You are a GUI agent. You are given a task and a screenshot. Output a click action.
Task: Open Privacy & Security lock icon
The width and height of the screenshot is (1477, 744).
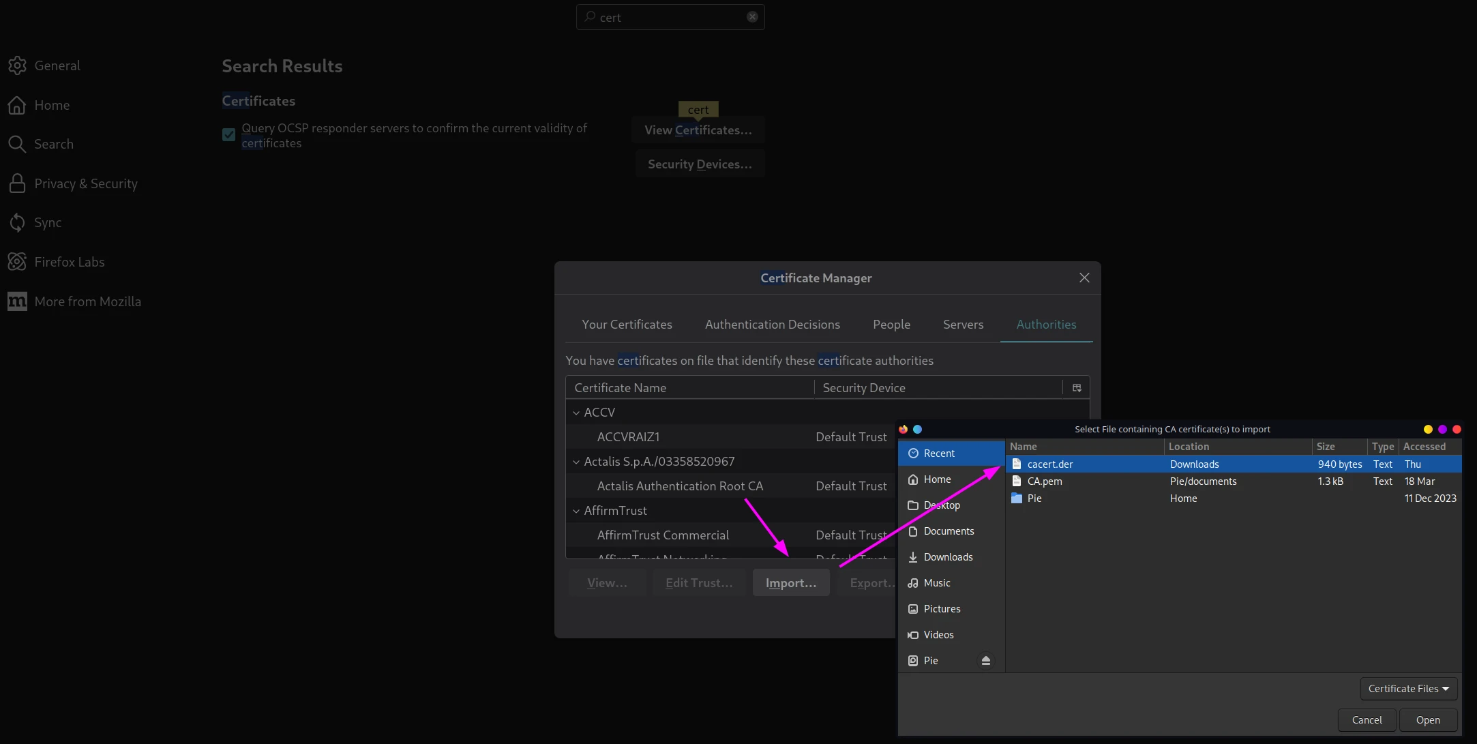coord(17,183)
